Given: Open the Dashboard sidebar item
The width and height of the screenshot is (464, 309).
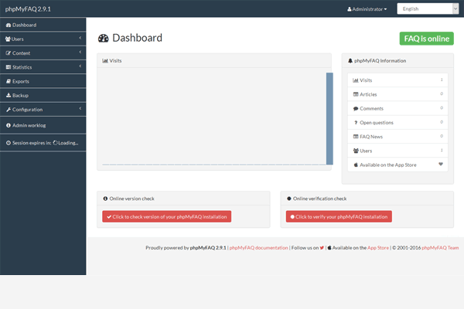Looking at the screenshot, I should click(x=43, y=25).
